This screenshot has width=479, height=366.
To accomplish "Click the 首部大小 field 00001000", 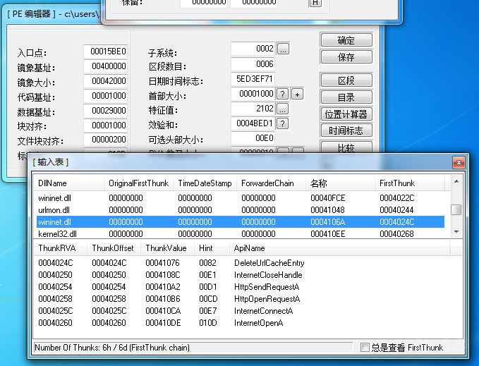I will 253,93.
